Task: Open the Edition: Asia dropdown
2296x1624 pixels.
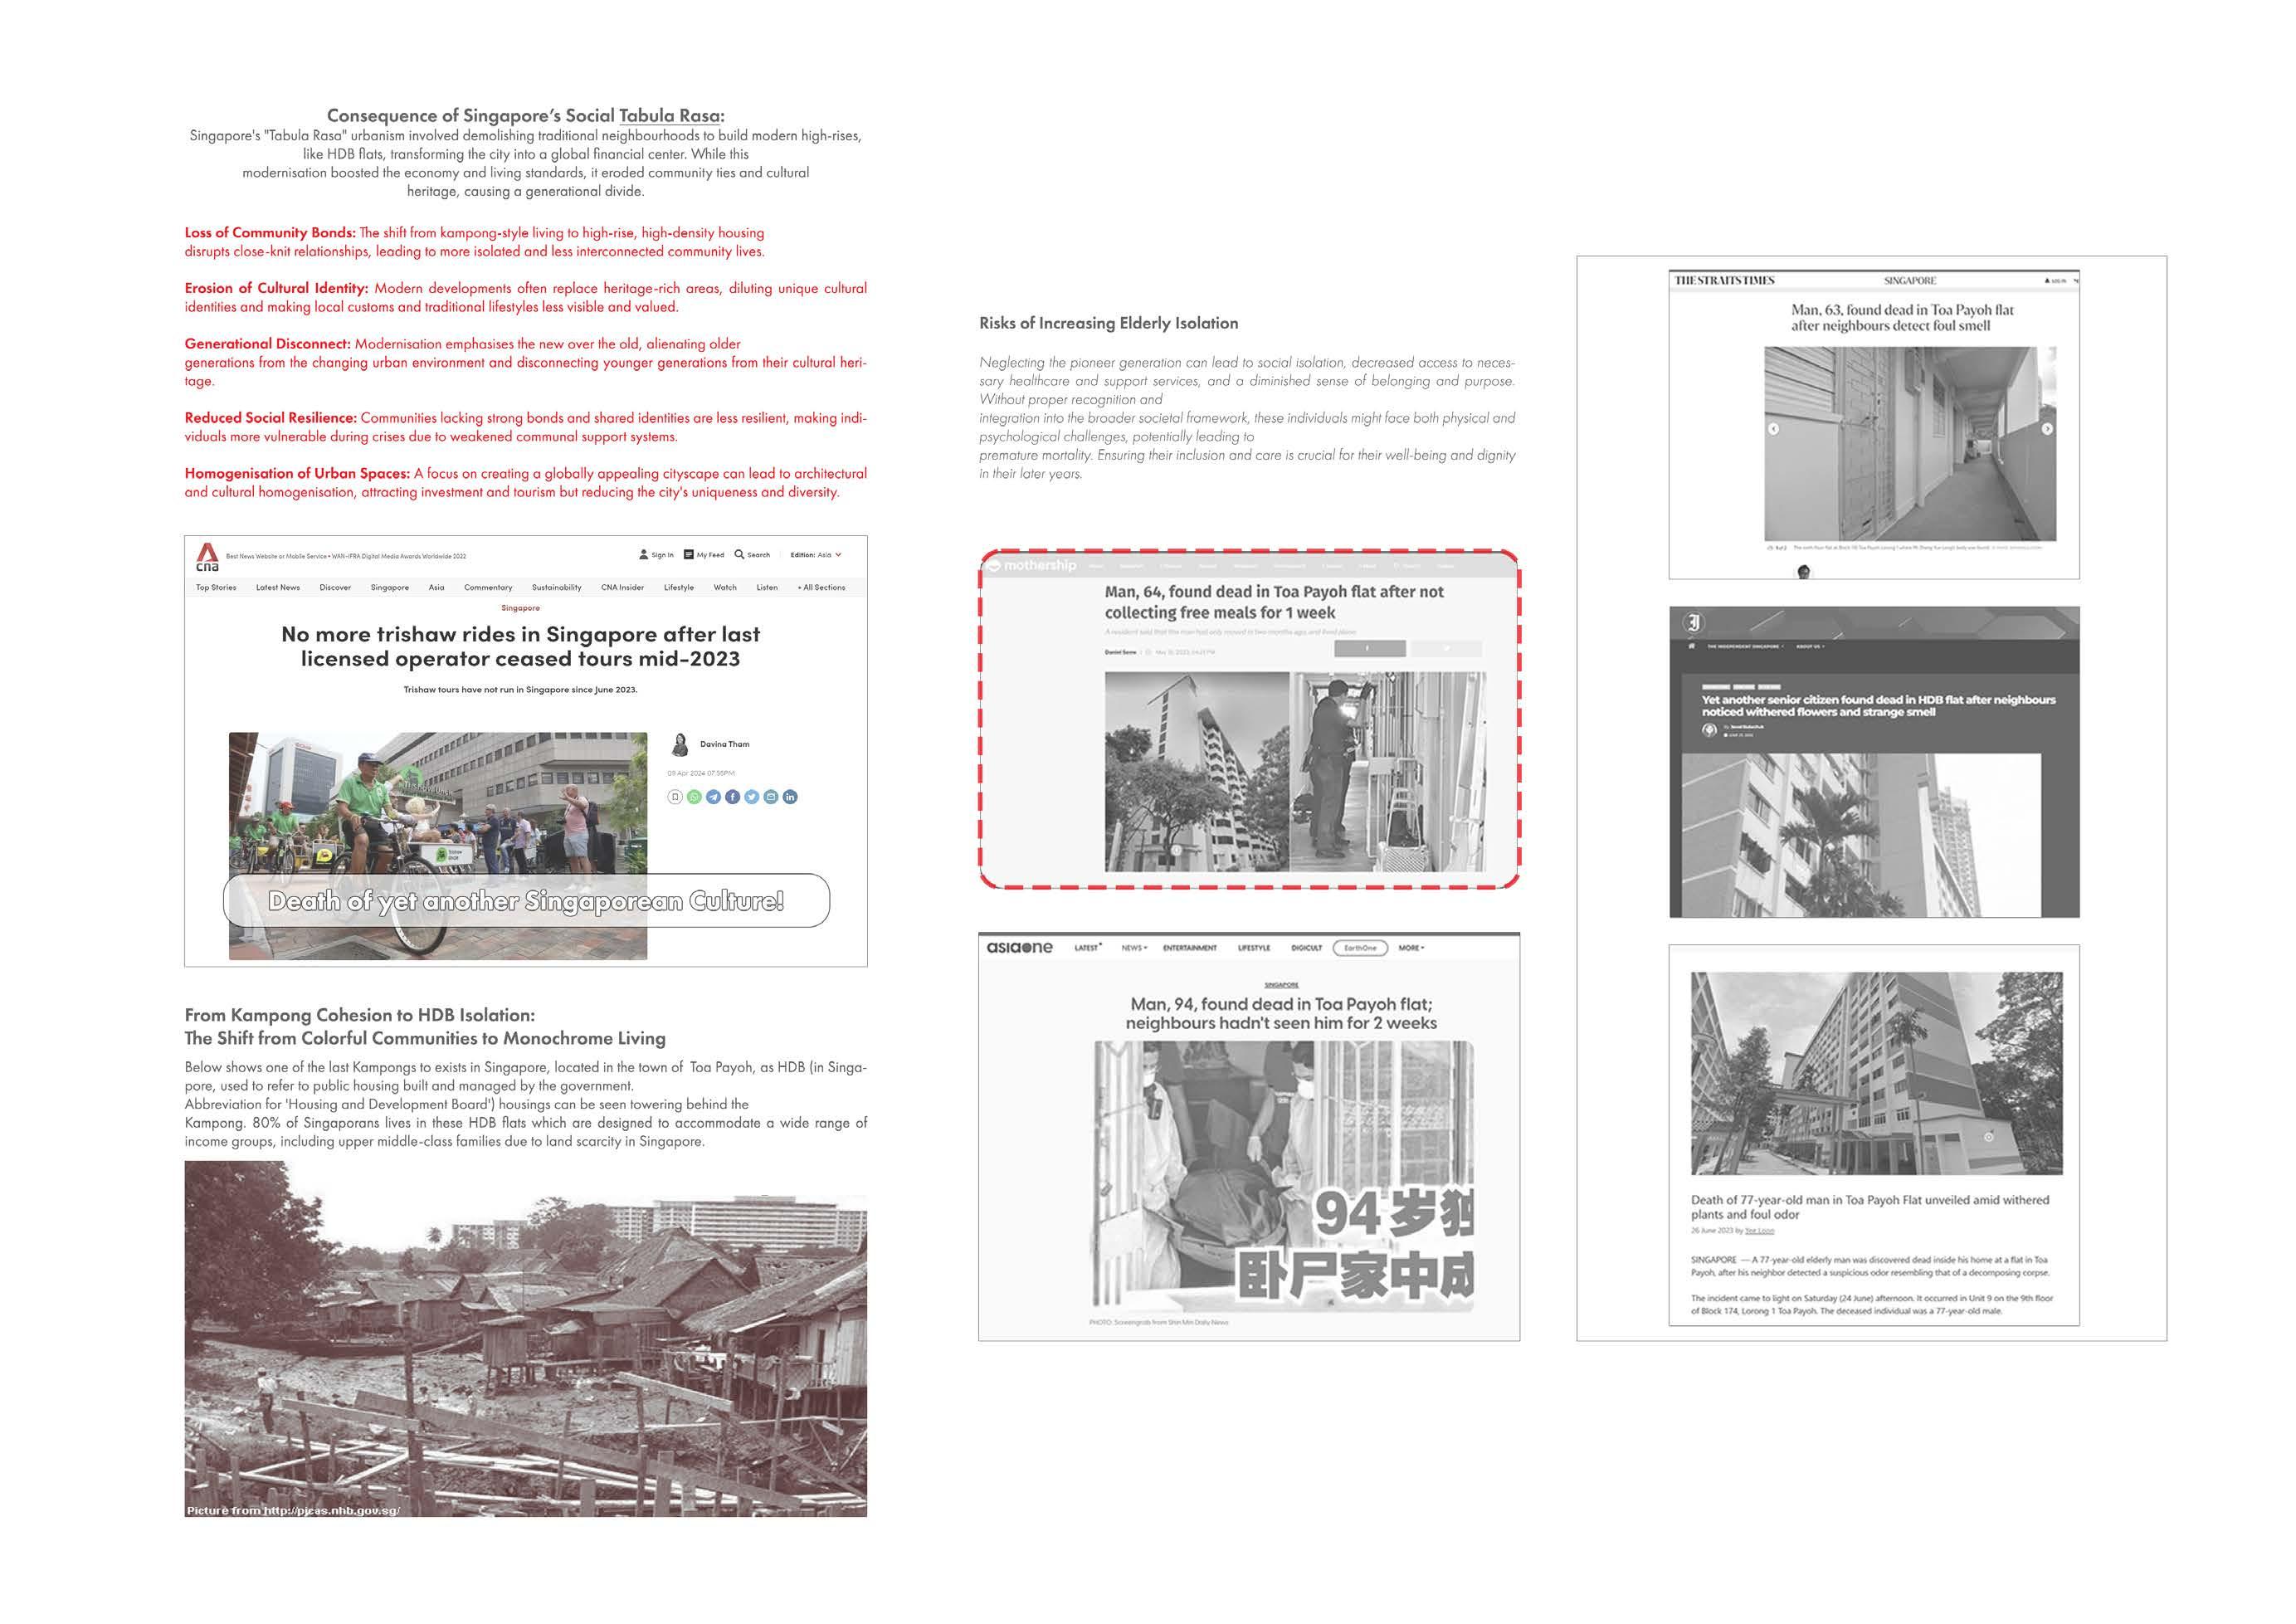Action: [x=816, y=554]
